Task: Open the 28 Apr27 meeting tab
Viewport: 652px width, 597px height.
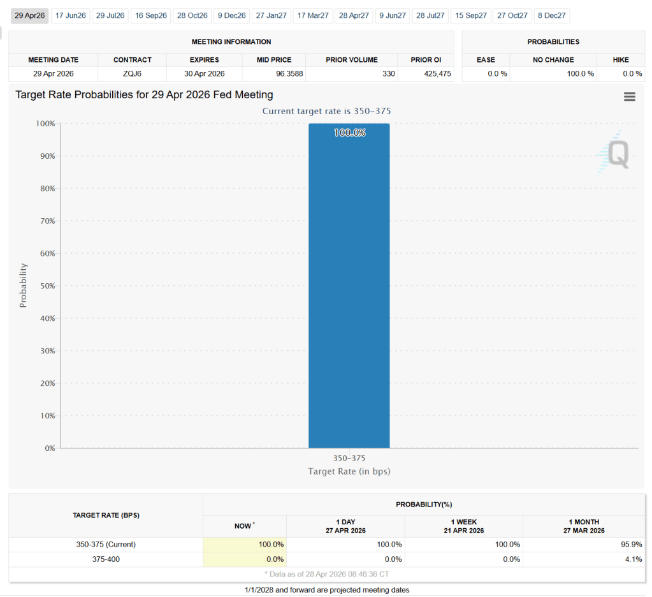Action: pos(354,15)
